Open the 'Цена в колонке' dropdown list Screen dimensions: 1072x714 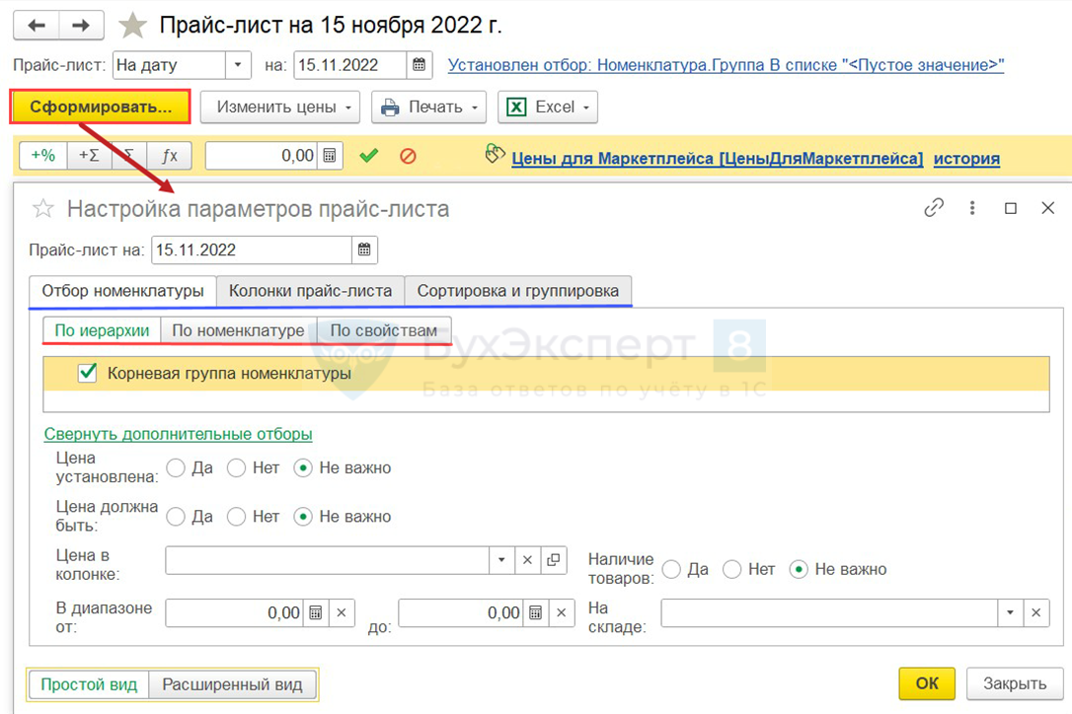[501, 559]
